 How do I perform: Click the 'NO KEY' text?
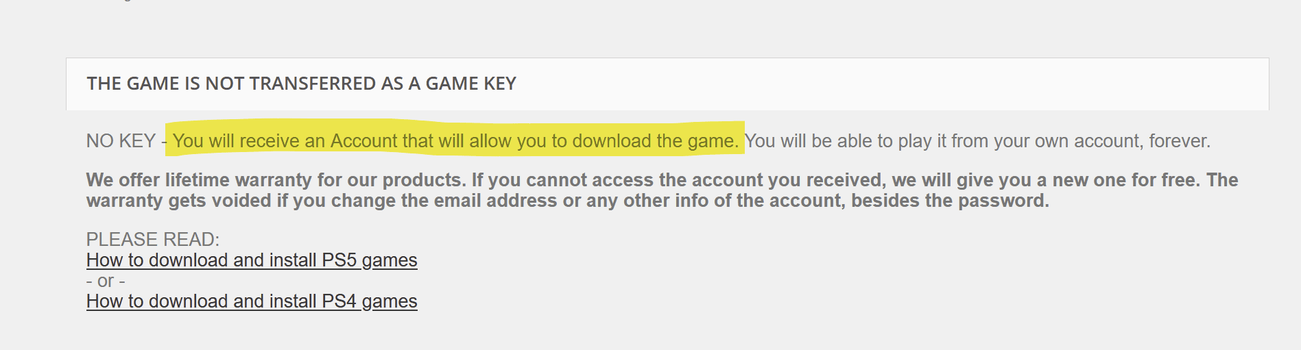(121, 141)
